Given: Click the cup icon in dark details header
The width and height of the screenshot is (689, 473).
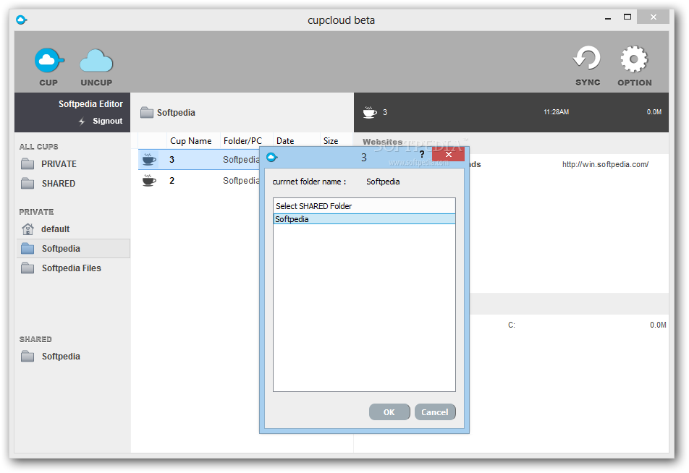Looking at the screenshot, I should click(x=370, y=112).
